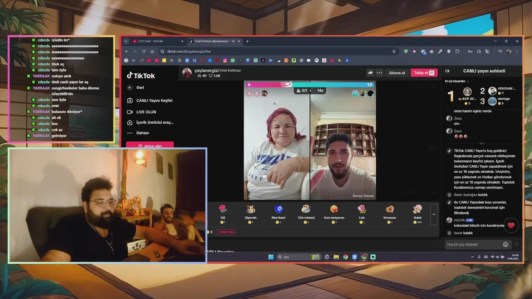The width and height of the screenshot is (532, 299).
Task: Click the browser back arrow
Action: tap(127, 51)
